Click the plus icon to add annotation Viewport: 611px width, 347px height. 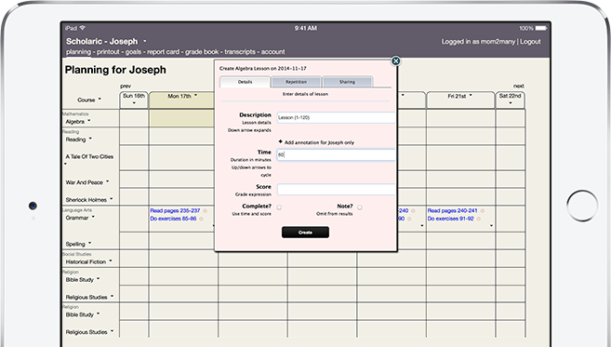pos(280,142)
